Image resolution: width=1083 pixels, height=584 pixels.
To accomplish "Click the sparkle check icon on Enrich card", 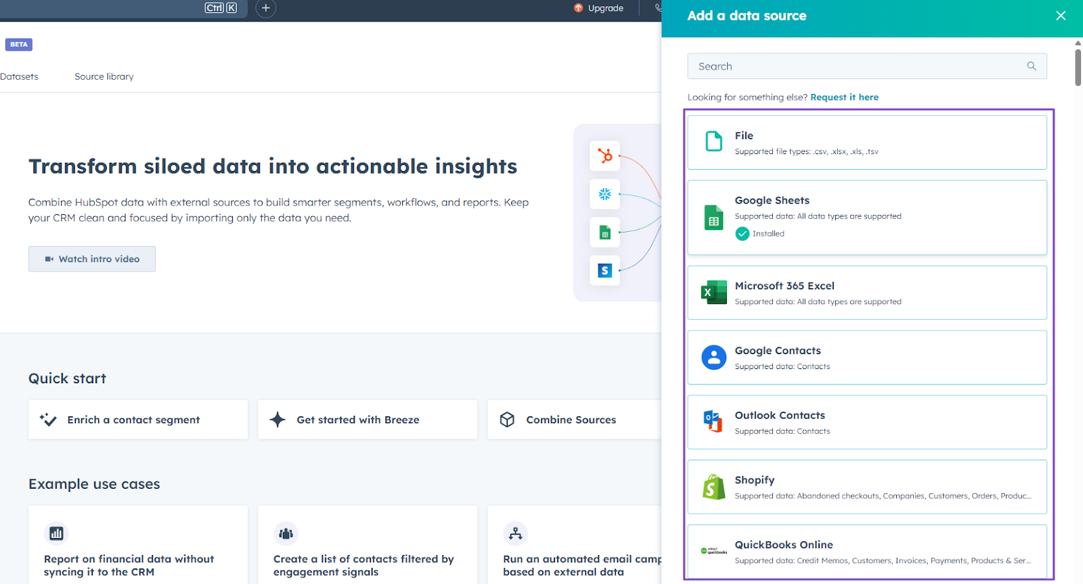I will [48, 420].
